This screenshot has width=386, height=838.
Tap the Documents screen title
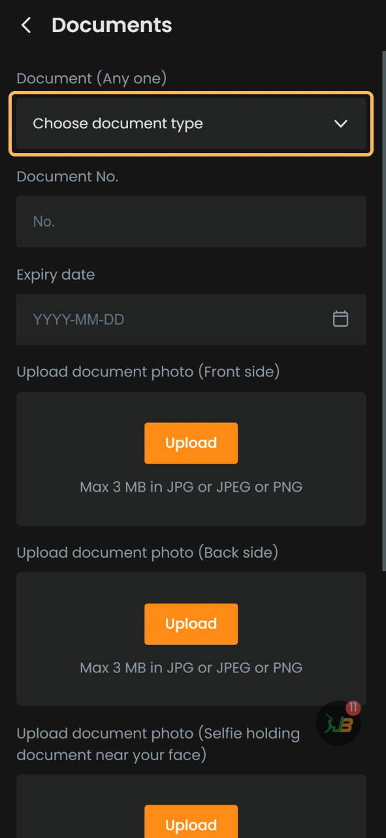111,25
